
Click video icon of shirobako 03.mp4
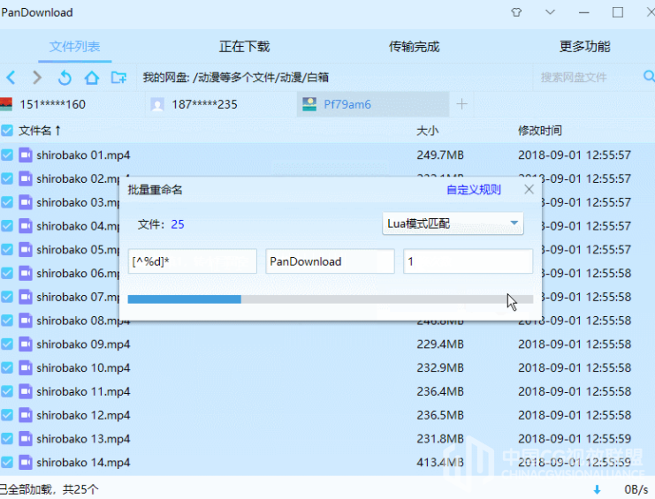[26, 202]
